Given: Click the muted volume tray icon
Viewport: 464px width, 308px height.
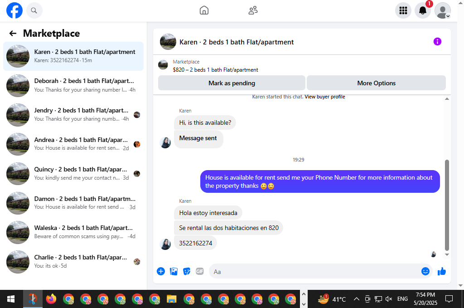Looking at the screenshot, I should click(388, 299).
